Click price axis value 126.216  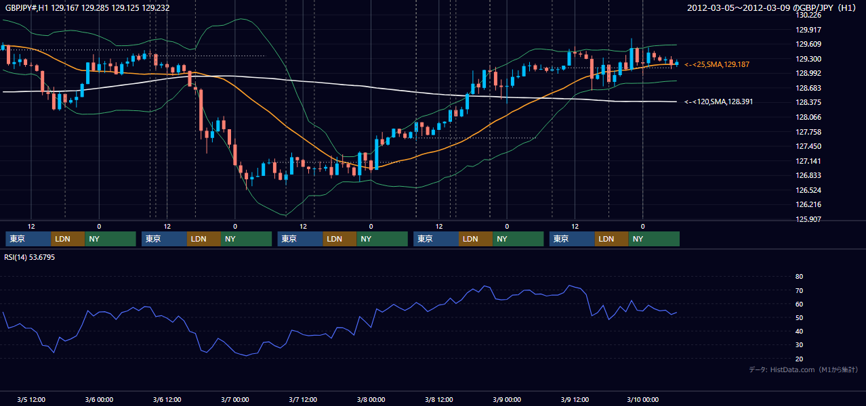[x=808, y=204]
